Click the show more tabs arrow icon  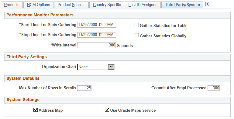207,4
